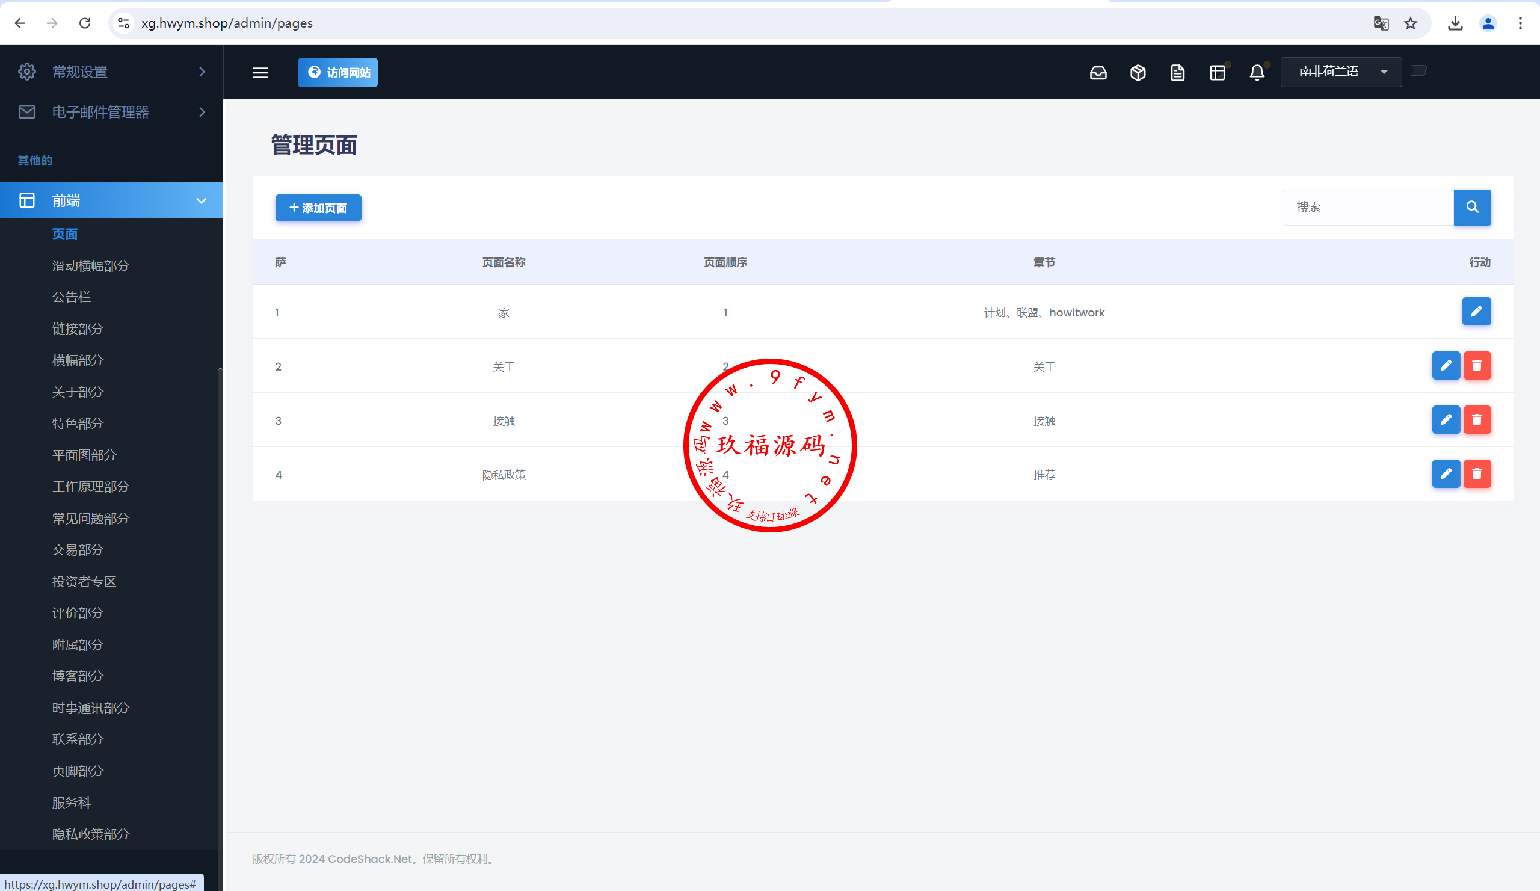Open the browser downloads icon
Screen dimensions: 1540x891
(x=1456, y=23)
